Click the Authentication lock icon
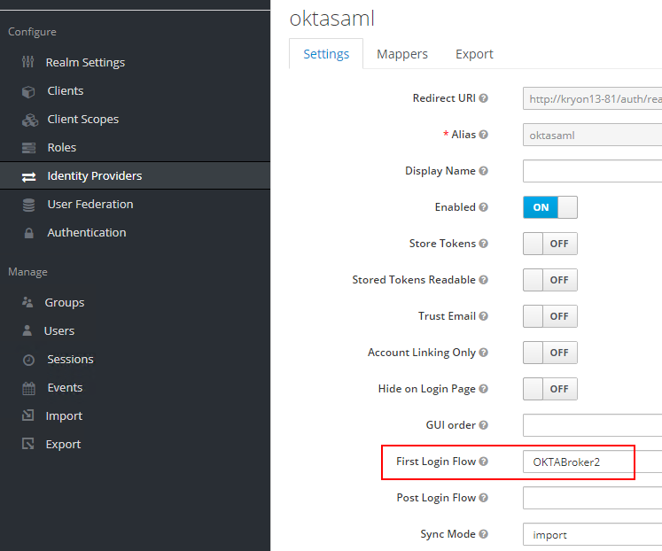This screenshot has width=662, height=551. [x=28, y=233]
